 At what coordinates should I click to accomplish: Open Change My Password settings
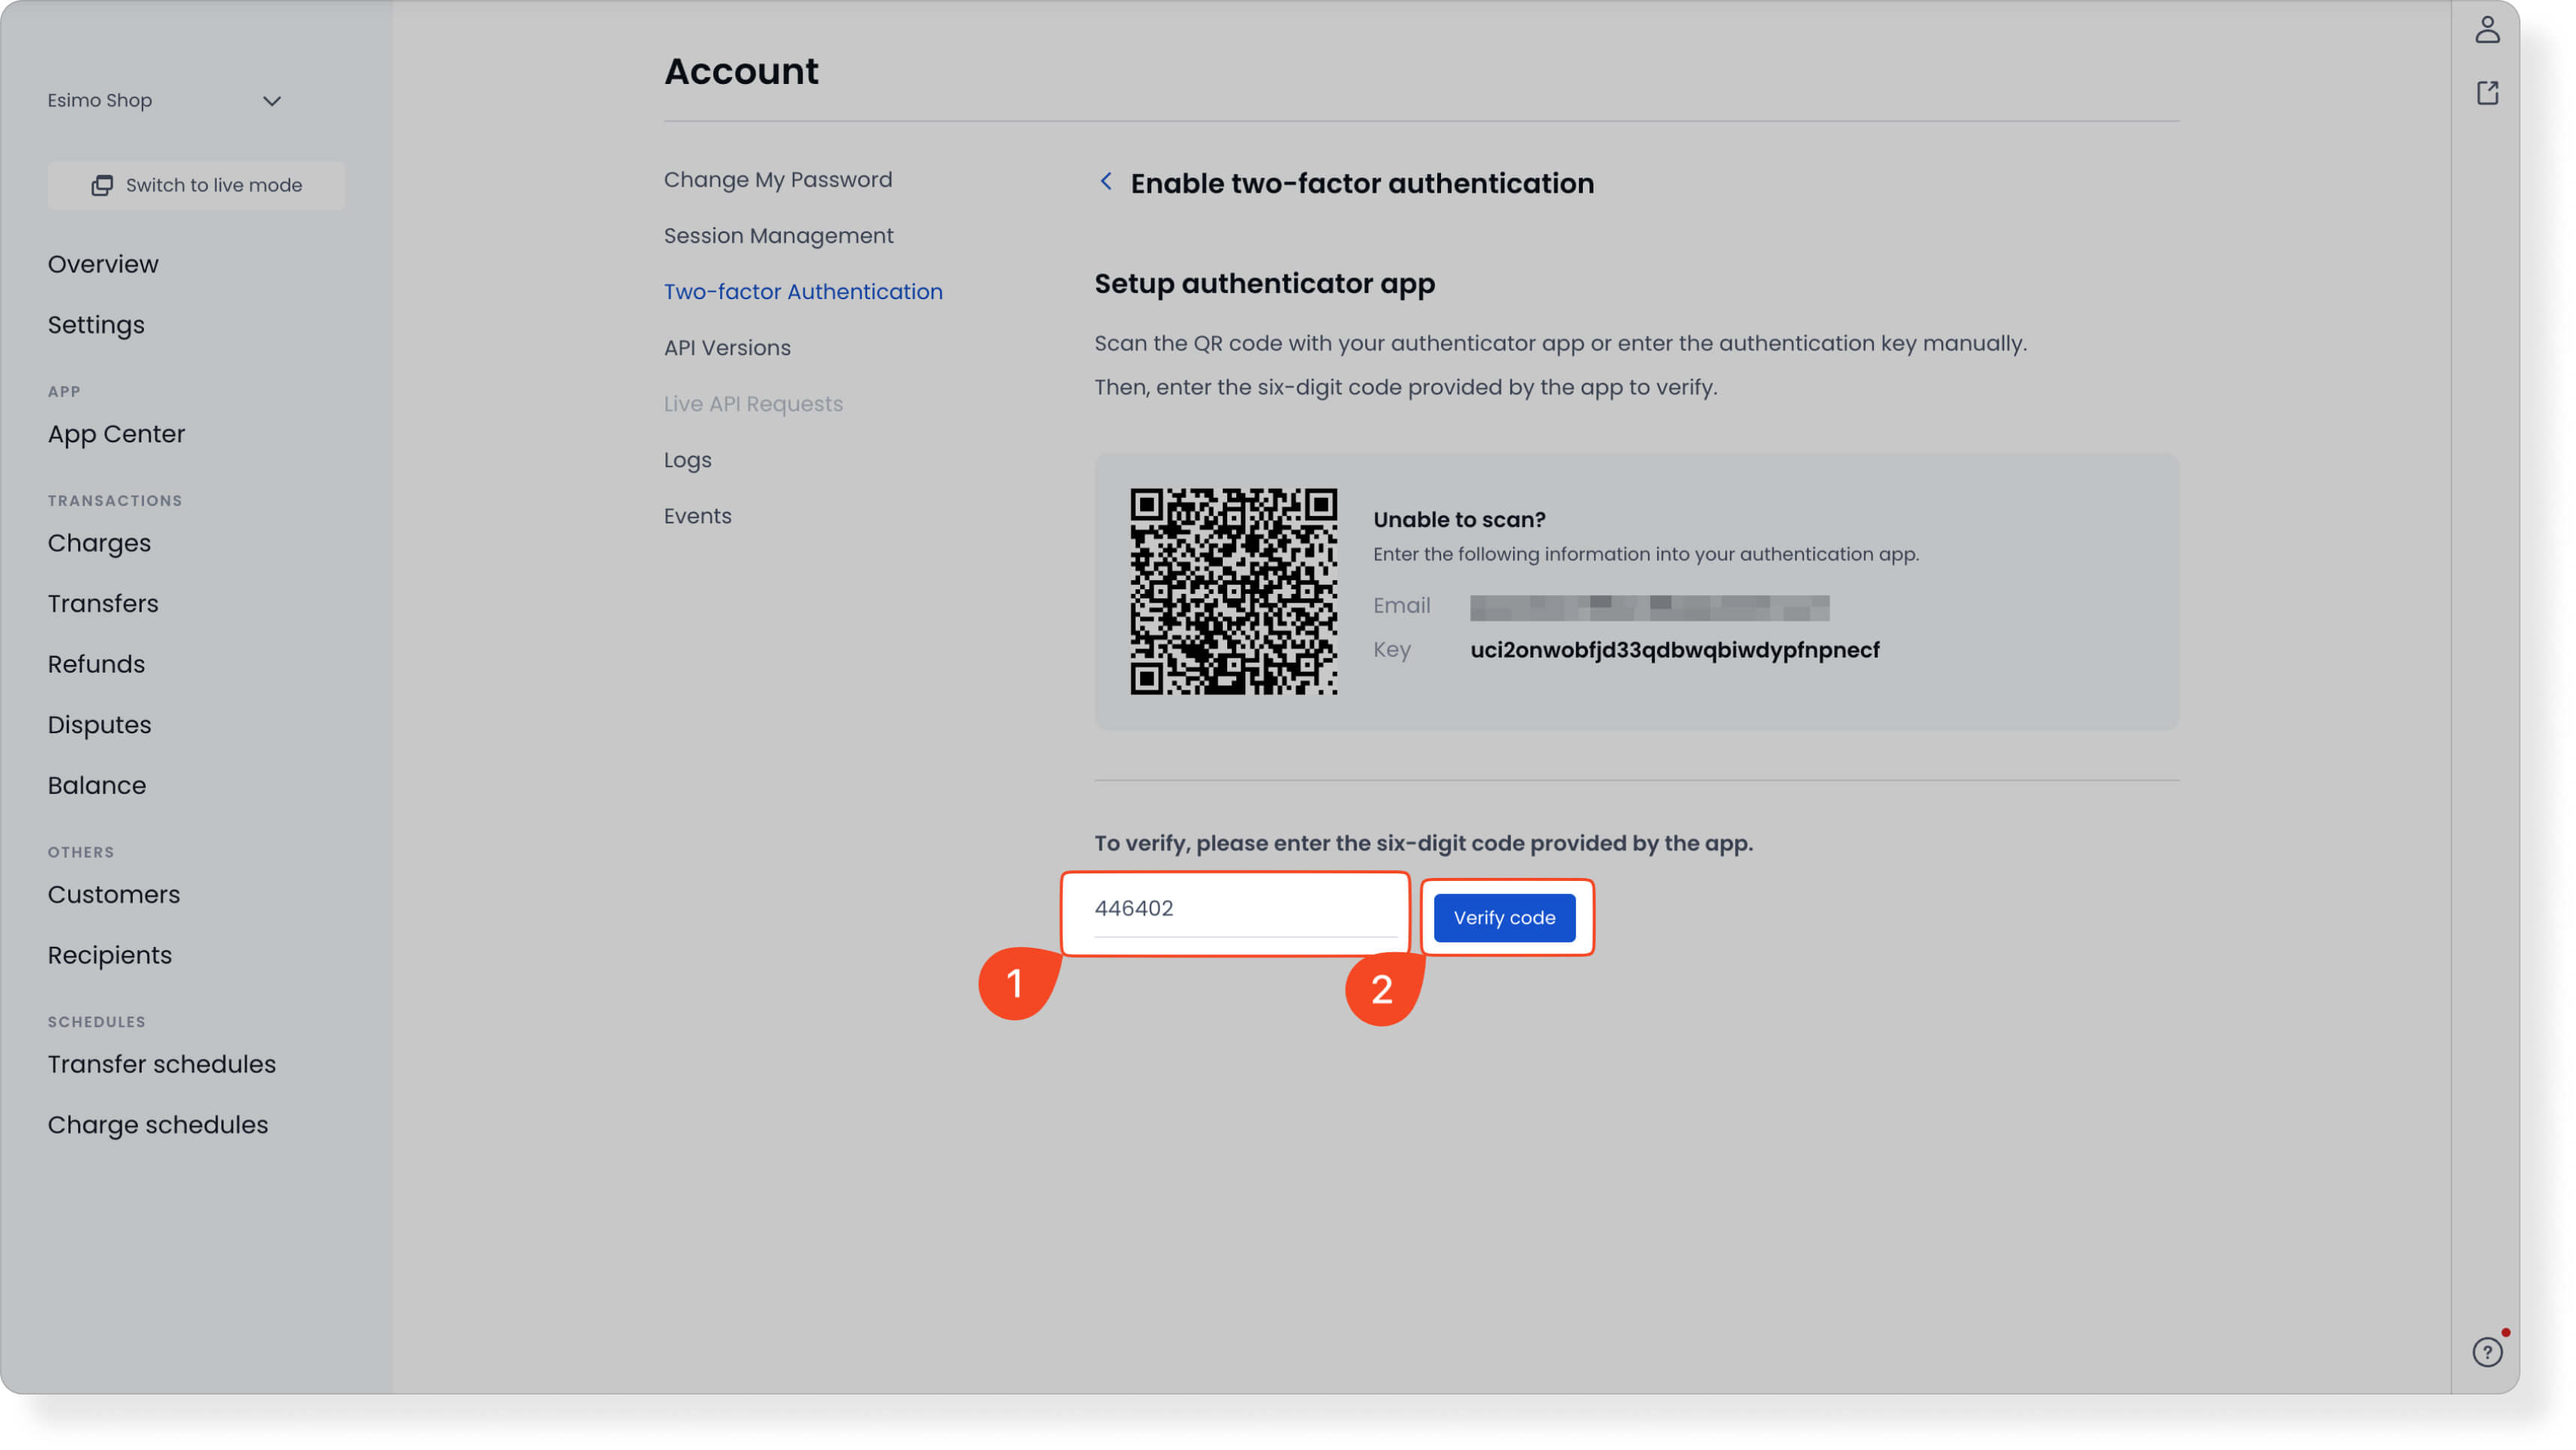pyautogui.click(x=778, y=179)
